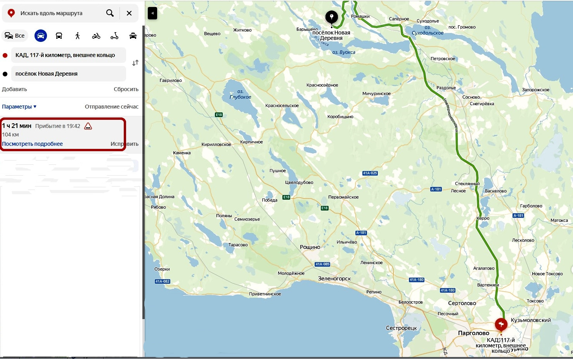Viewport: 573px width, 359px height.
Task: Click the 'Молодёжное' label on map
Action: pos(291,273)
